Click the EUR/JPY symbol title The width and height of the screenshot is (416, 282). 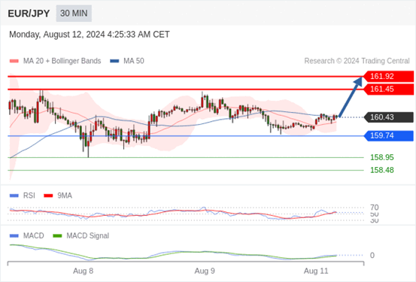29,14
